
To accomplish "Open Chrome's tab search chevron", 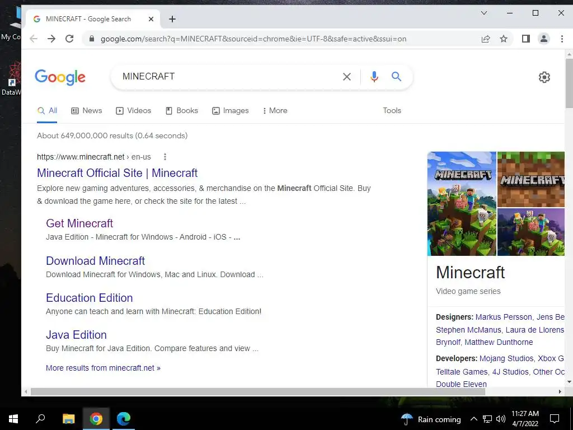I will pos(484,13).
